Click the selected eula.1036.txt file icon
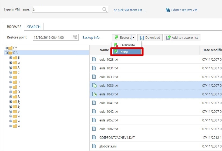Viewport: 222px width, 151px height. click(94, 86)
